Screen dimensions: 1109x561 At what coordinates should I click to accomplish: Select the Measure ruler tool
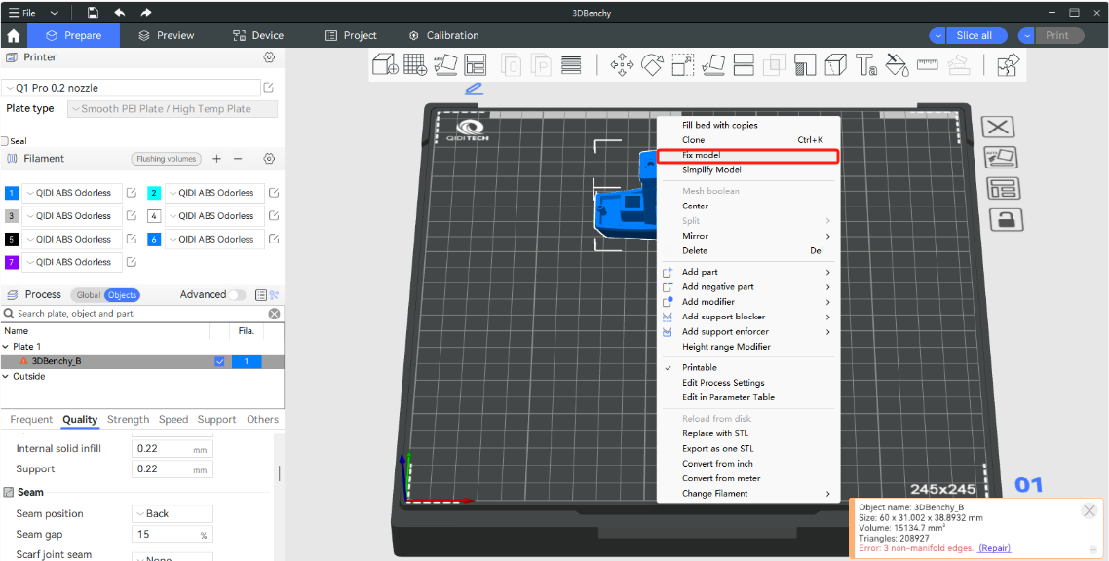pyautogui.click(x=927, y=65)
